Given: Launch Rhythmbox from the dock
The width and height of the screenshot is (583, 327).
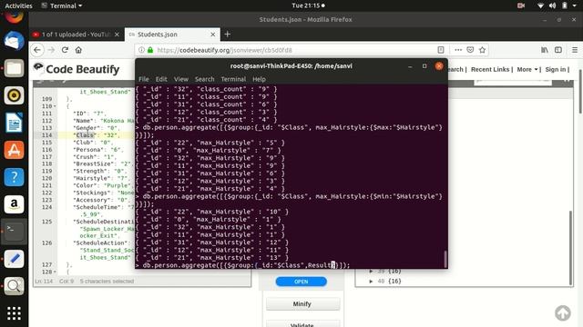Looking at the screenshot, I should point(14,95).
